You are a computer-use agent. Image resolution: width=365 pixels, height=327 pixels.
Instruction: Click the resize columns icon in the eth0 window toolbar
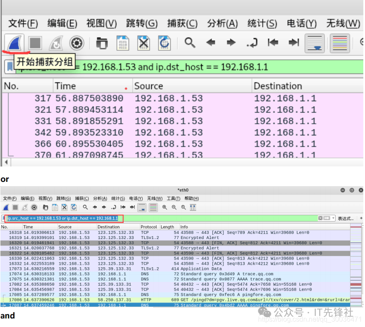tap(193, 207)
